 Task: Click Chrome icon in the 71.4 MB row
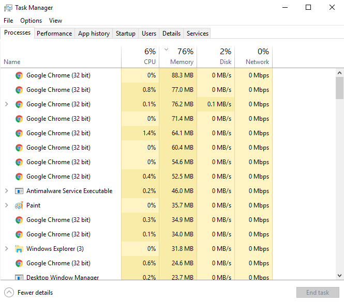click(19, 119)
